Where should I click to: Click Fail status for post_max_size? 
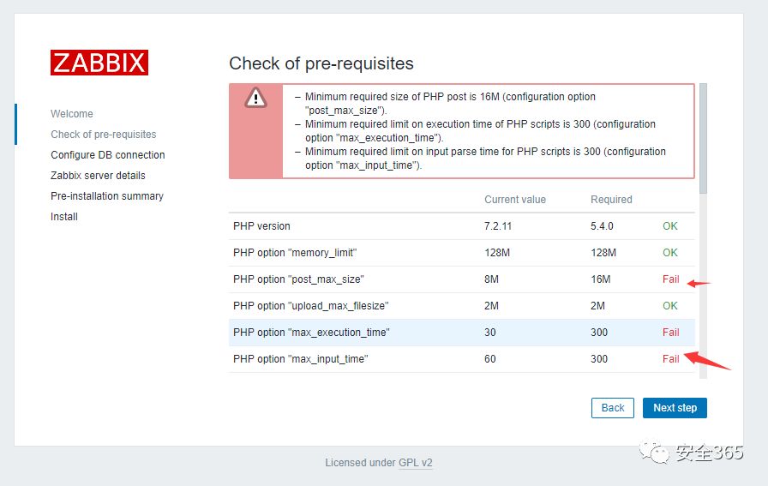pyautogui.click(x=670, y=279)
